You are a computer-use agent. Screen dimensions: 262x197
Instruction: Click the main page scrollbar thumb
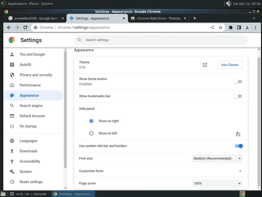tap(259, 122)
